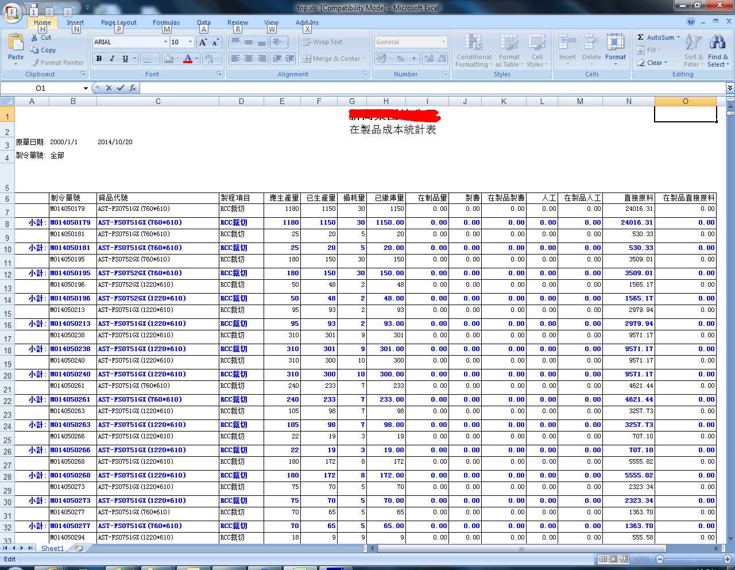
Task: Increase the cell indent
Action: [x=290, y=59]
